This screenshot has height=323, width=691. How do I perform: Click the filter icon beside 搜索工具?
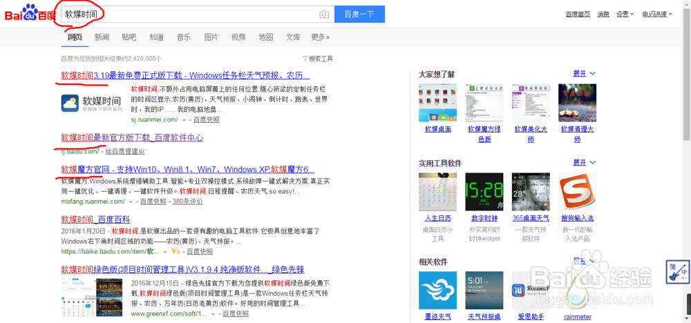point(305,59)
